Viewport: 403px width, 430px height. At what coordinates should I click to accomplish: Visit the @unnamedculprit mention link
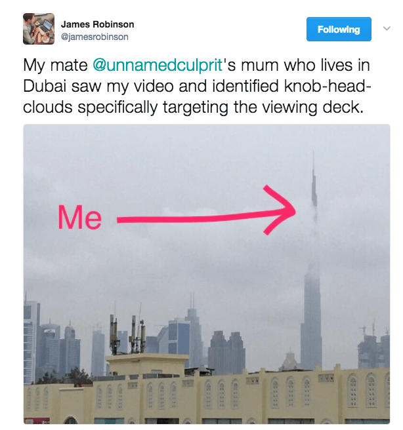tap(158, 66)
